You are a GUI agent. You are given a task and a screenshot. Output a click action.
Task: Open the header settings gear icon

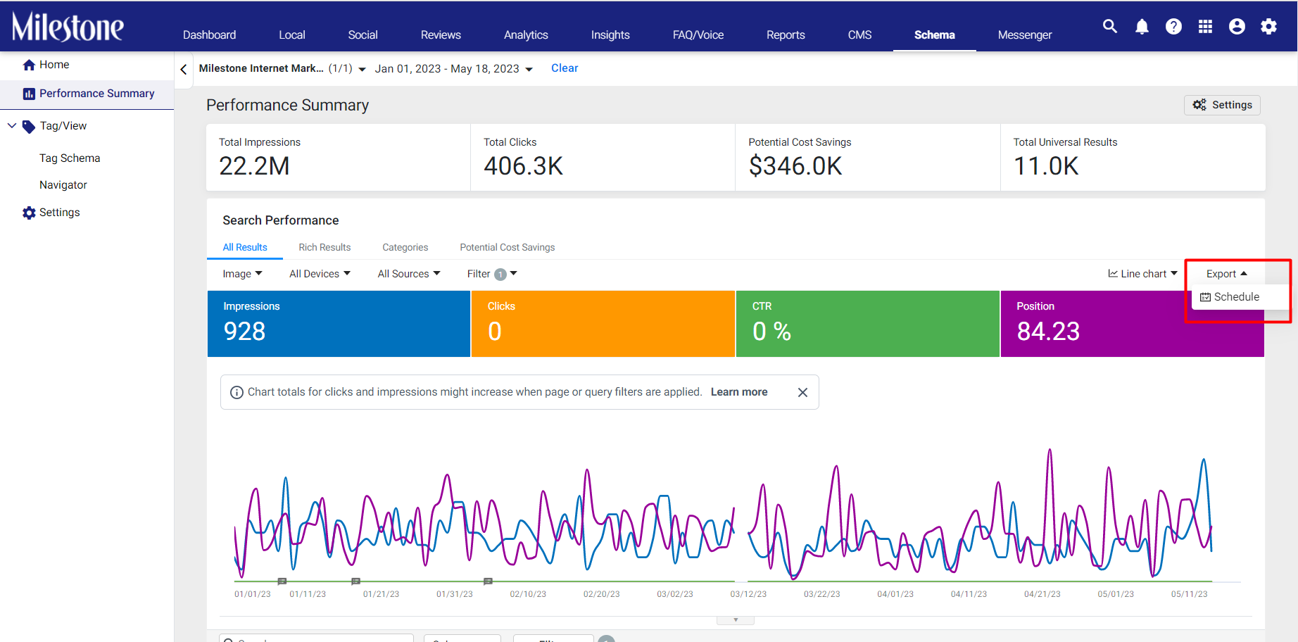pos(1268,27)
